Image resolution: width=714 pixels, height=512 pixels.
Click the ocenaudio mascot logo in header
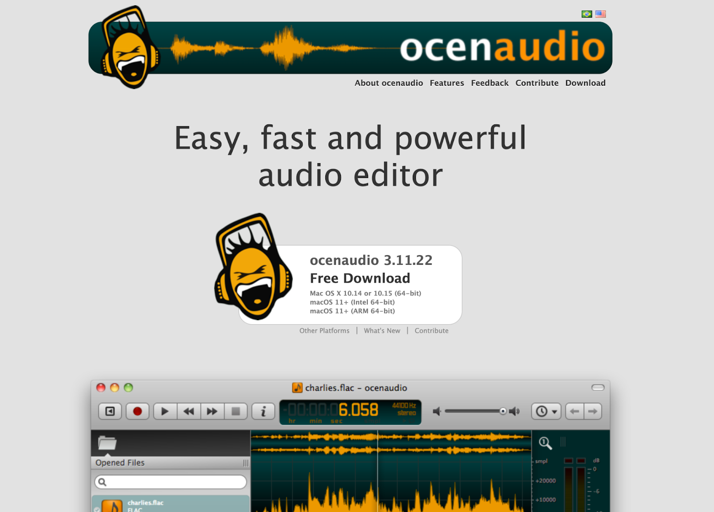[x=130, y=47]
